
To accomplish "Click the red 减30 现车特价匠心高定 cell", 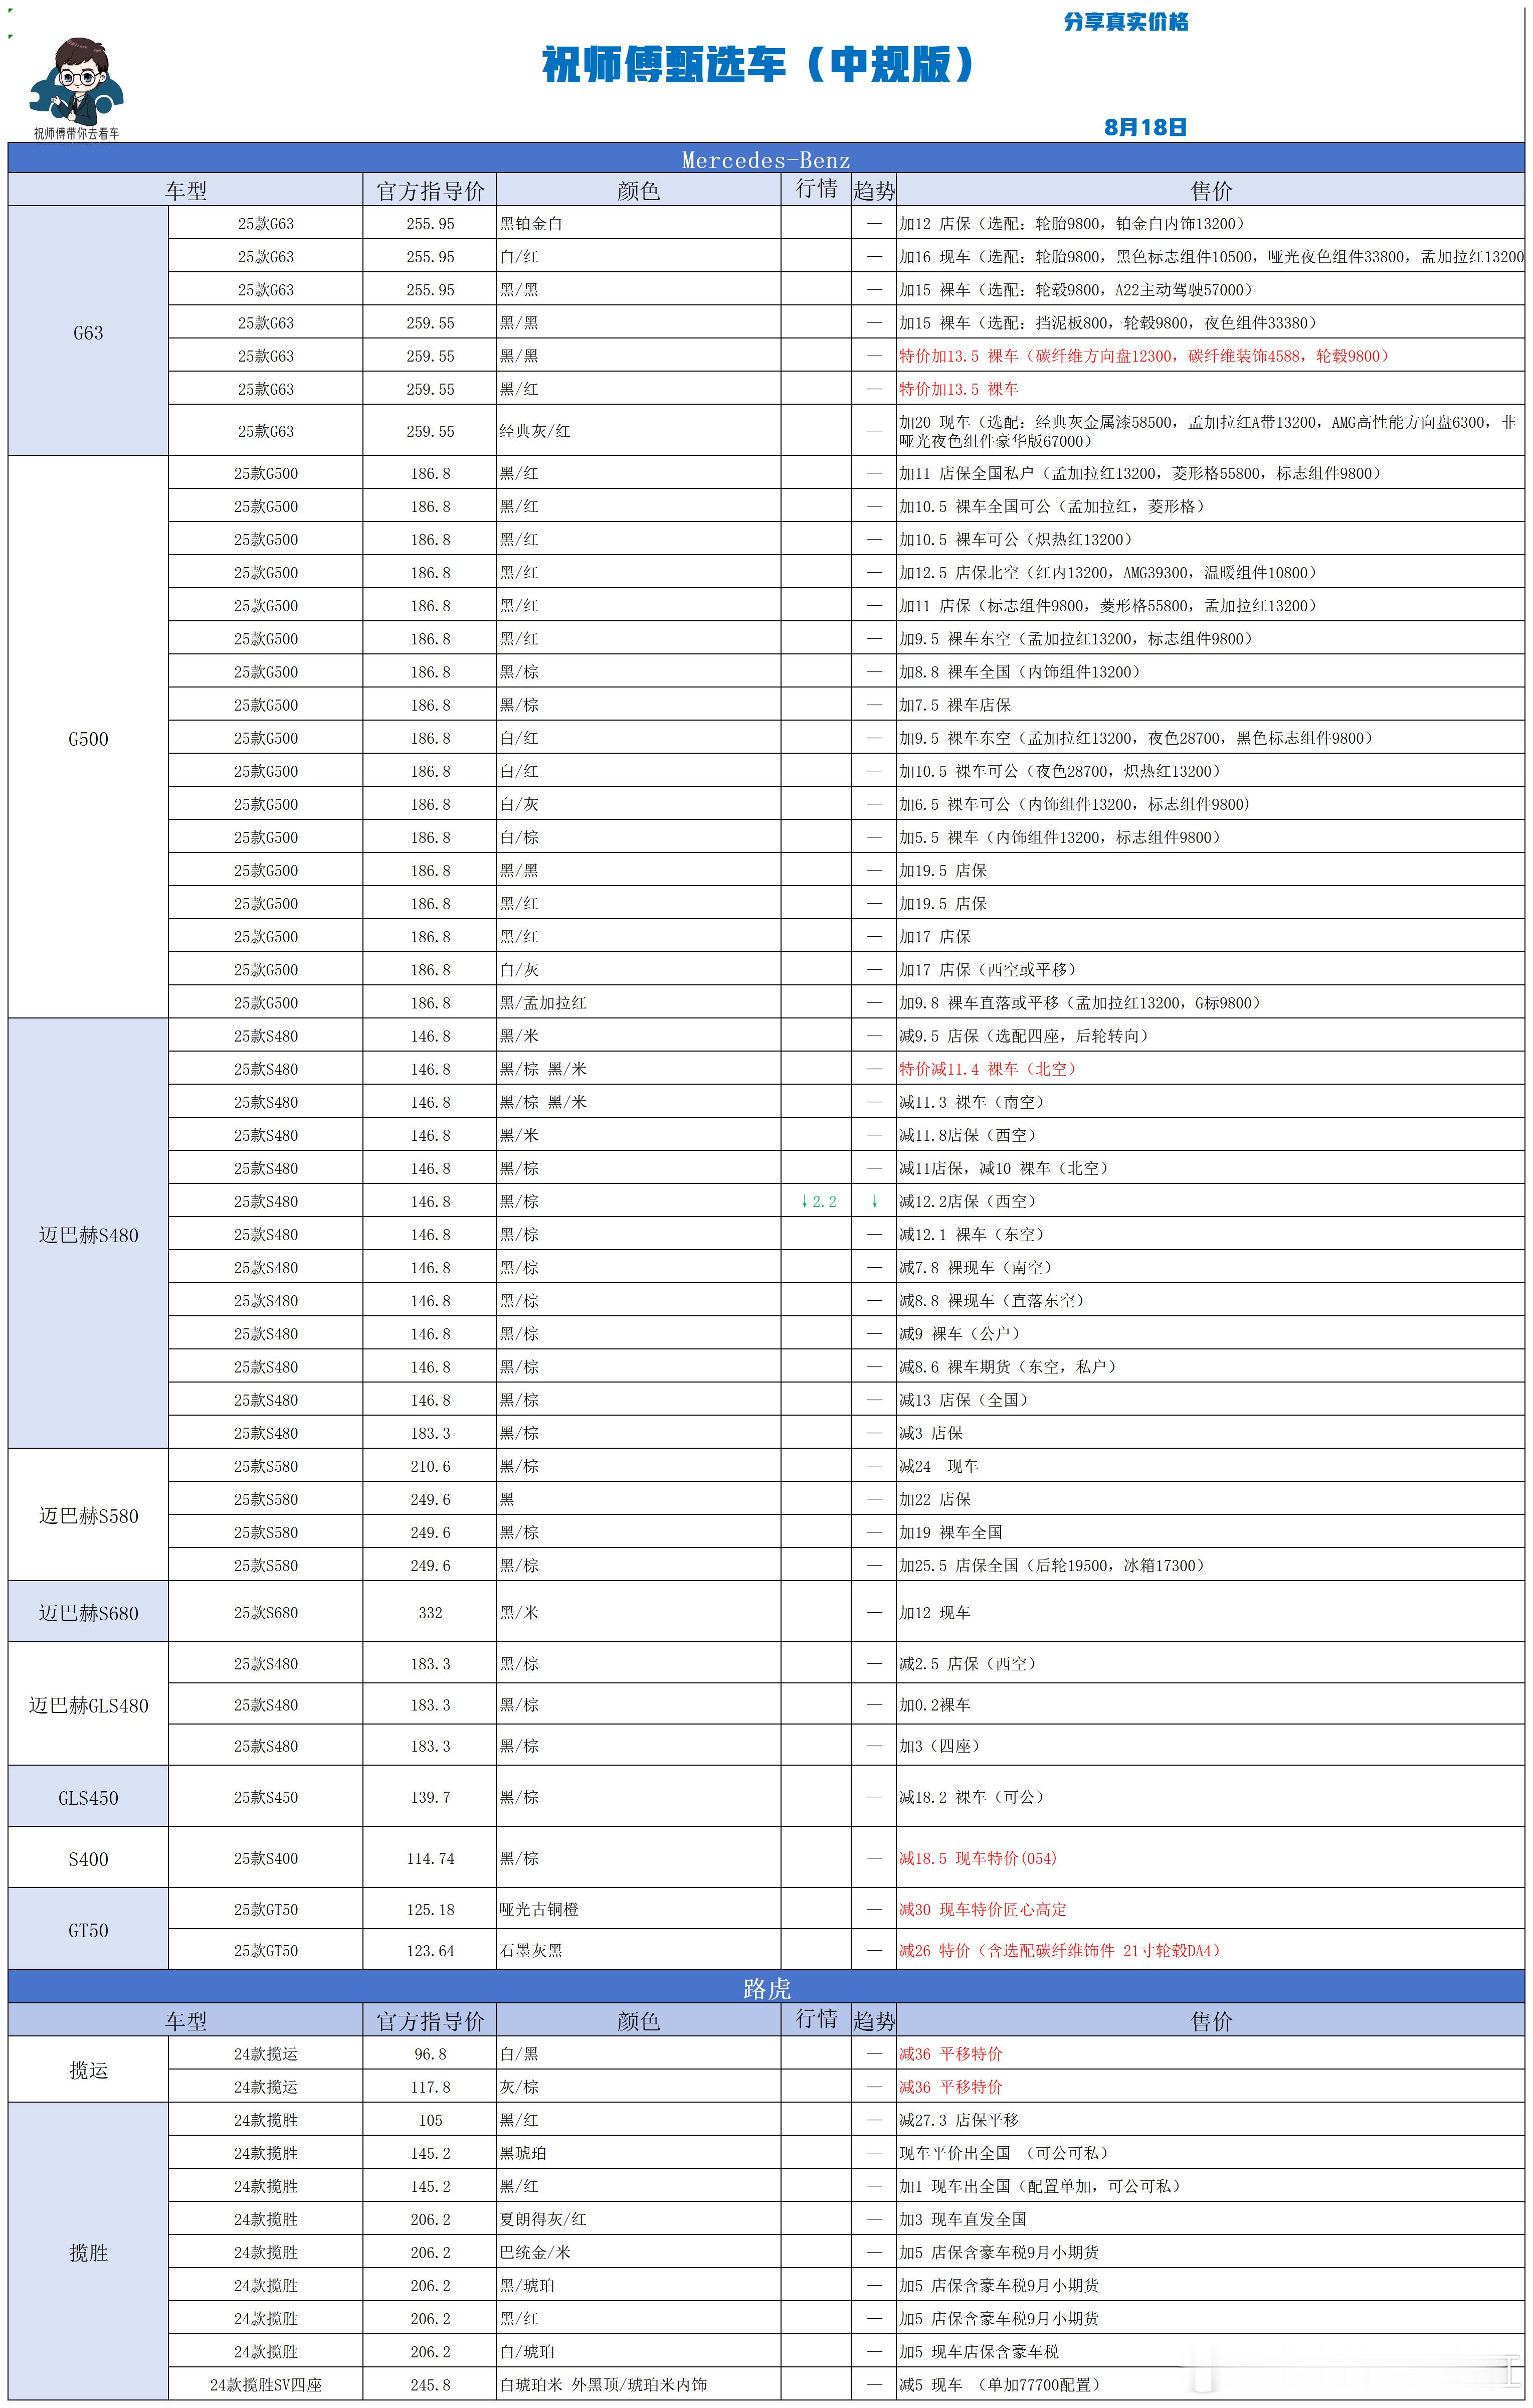I will [1210, 1909].
